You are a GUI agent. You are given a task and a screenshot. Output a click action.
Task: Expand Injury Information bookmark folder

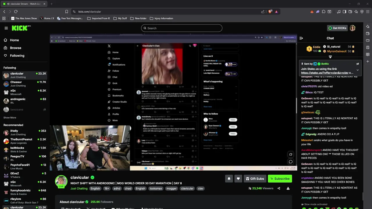161,18
